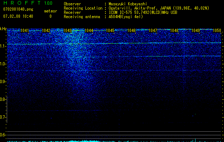Select receiver text ICOM IC-575 53.7492 MHz USB
The height and width of the screenshot is (142, 224).
click(x=143, y=12)
